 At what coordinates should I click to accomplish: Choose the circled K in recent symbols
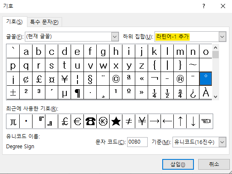(103, 121)
